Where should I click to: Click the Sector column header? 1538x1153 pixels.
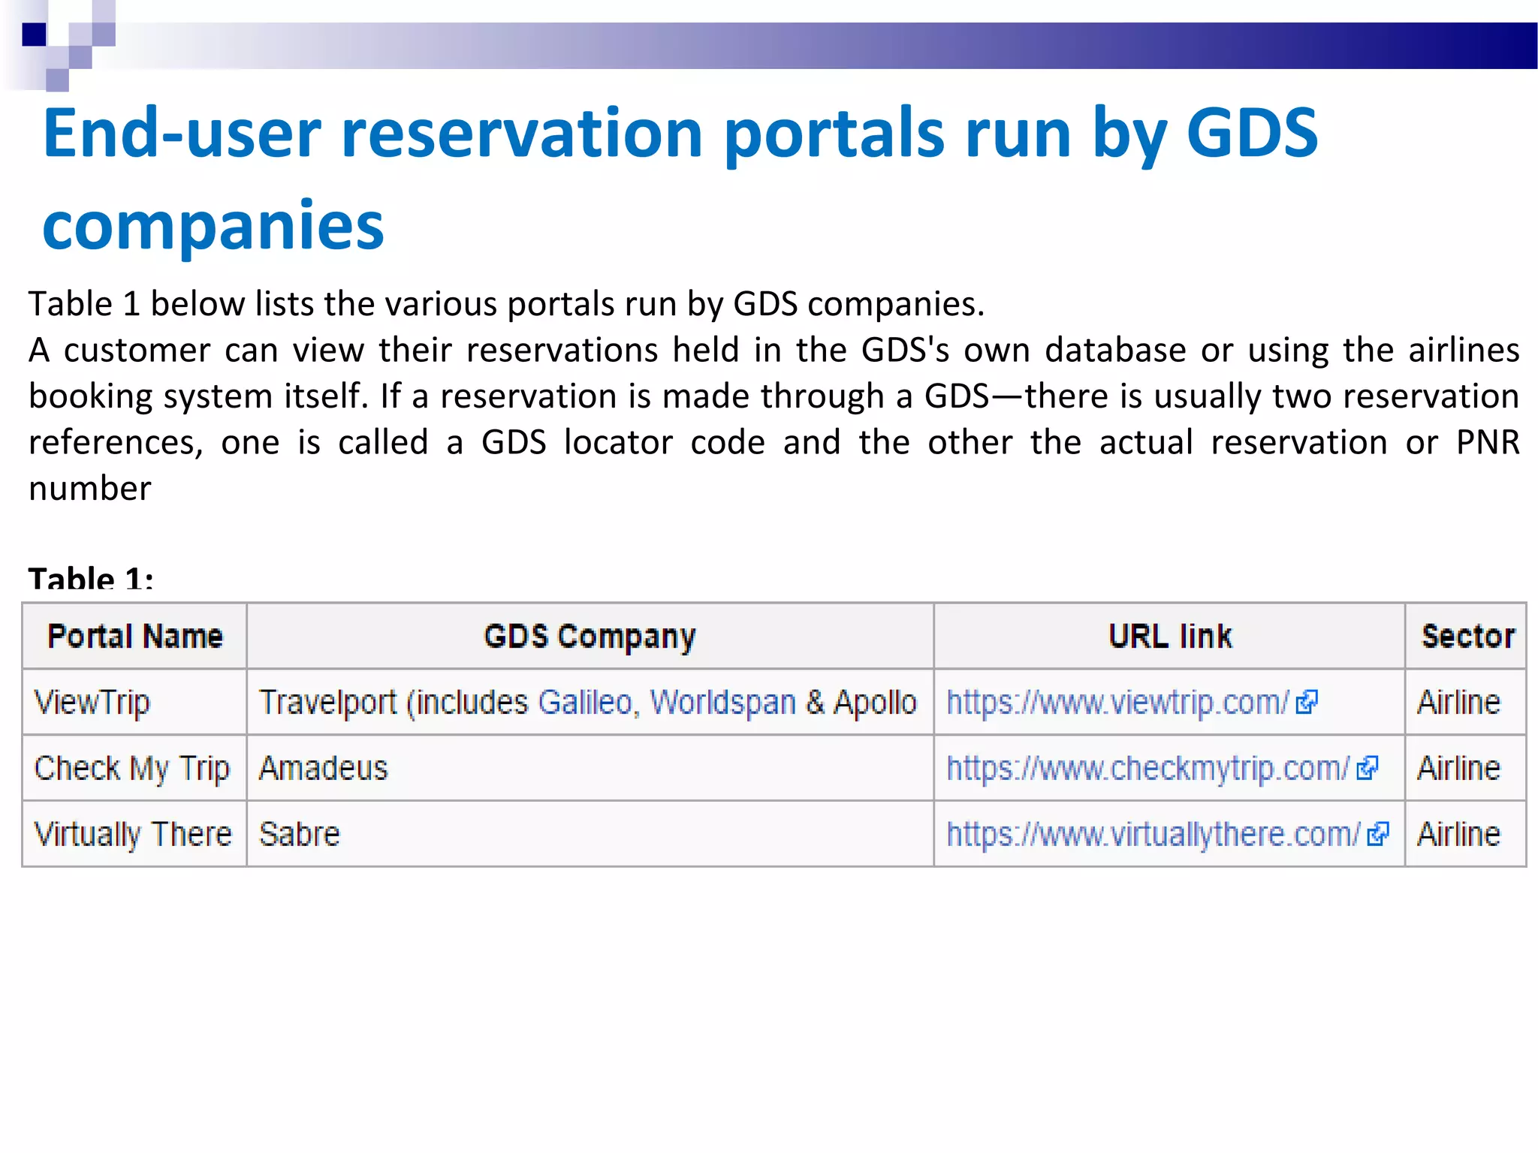[1467, 637]
